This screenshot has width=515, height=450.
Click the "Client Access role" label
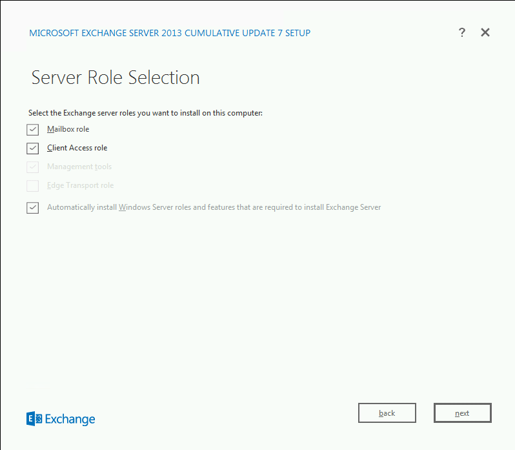(77, 148)
